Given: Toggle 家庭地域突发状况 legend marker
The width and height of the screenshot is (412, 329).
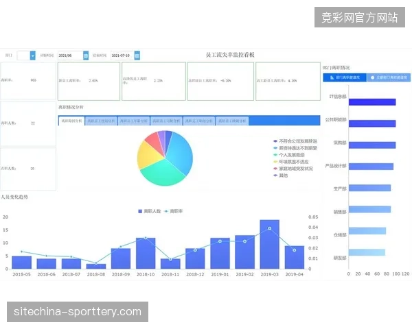Looking at the screenshot, I should point(275,169).
